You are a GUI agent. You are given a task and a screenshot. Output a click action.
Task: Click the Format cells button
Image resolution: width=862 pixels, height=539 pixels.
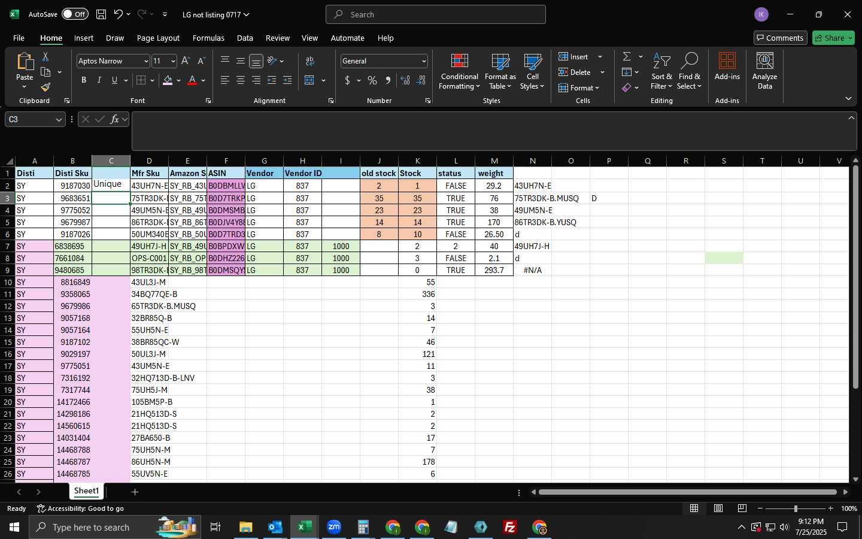578,87
